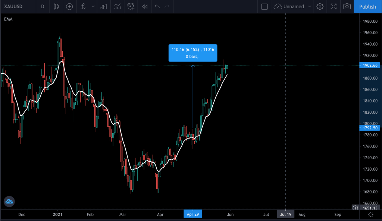Image resolution: width=382 pixels, height=221 pixels.
Task: Click the Unnamed cloud save layout button
Action: (x=289, y=6)
